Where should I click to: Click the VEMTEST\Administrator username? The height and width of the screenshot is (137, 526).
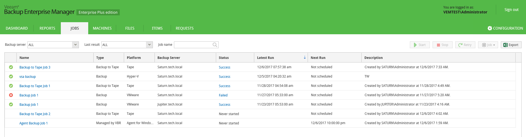tap(465, 12)
